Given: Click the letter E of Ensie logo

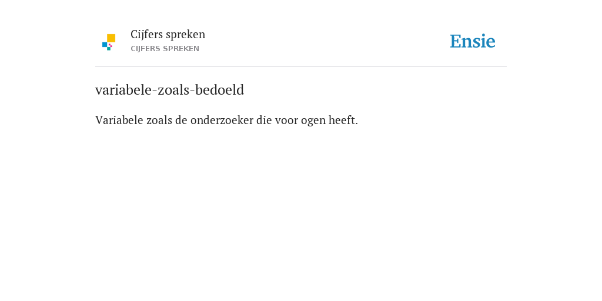Looking at the screenshot, I should coord(456,41).
